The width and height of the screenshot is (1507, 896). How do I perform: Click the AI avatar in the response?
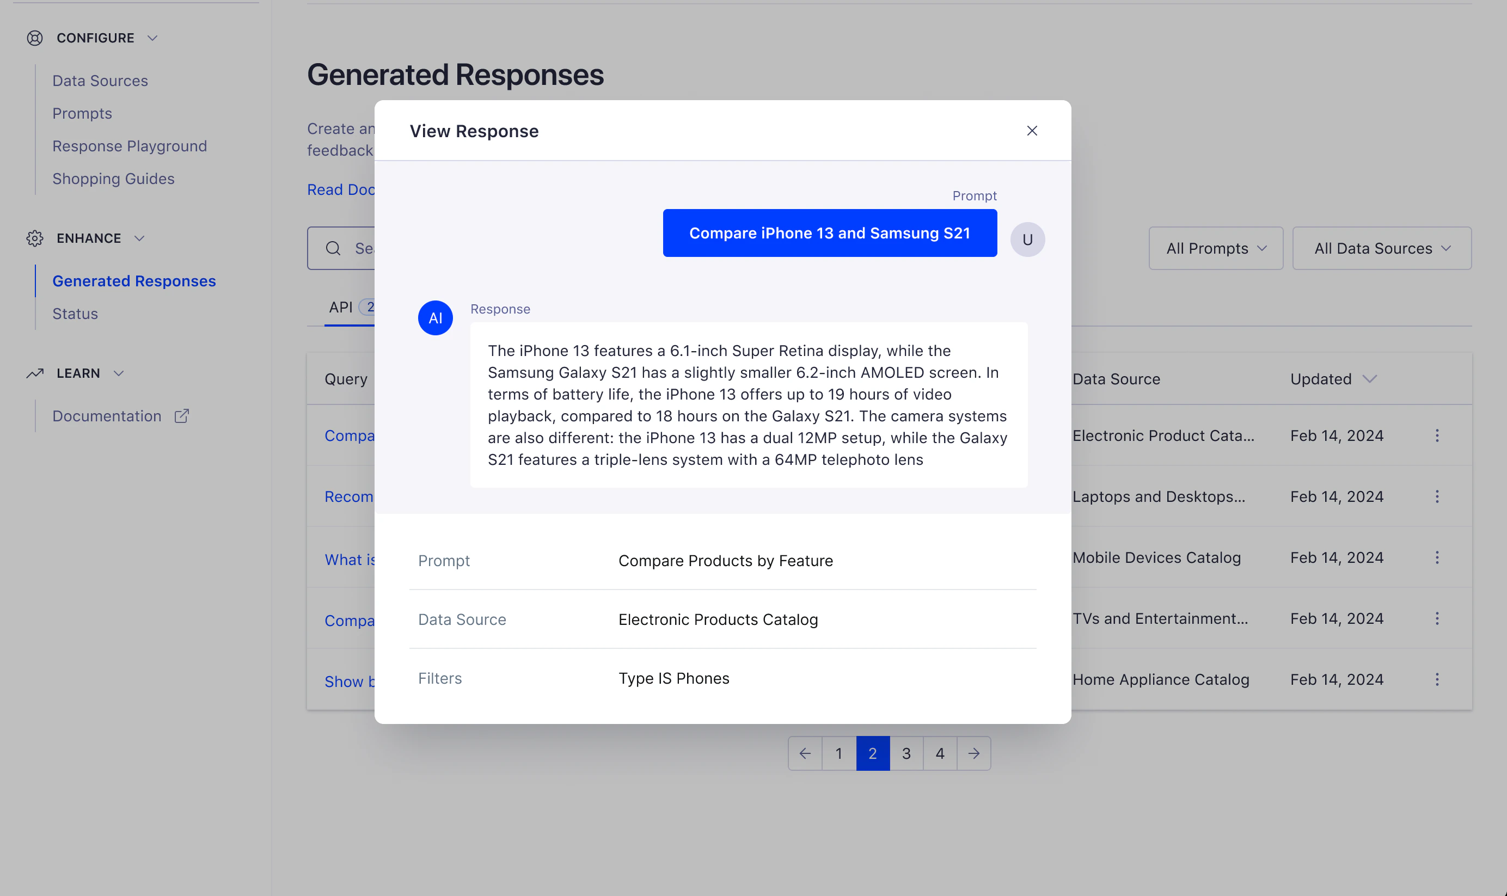436,318
